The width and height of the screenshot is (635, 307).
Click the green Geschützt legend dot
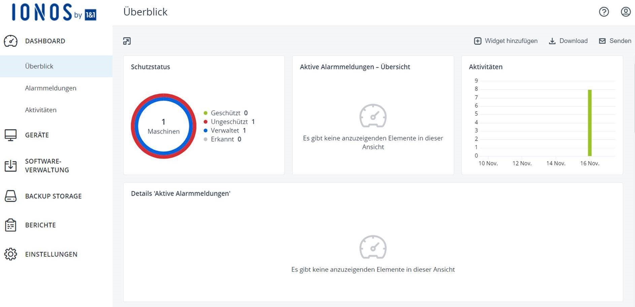pos(205,113)
